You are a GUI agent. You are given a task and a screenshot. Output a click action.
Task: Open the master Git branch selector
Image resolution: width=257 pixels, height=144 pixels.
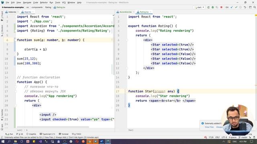[x=243, y=137]
